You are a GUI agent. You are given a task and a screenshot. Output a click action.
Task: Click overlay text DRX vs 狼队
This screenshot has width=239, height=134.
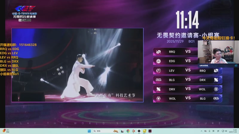[x=9, y=66]
